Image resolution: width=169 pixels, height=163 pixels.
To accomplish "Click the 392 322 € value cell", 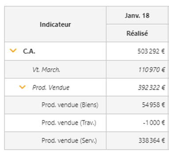I will point(137,87).
